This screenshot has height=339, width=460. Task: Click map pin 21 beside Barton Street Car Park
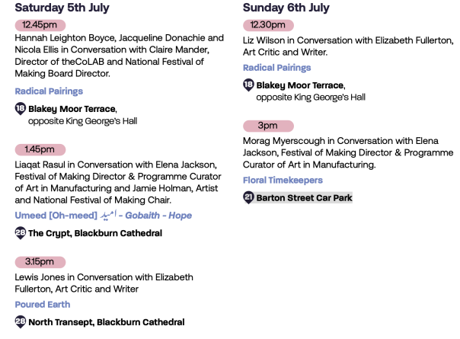coord(248,197)
